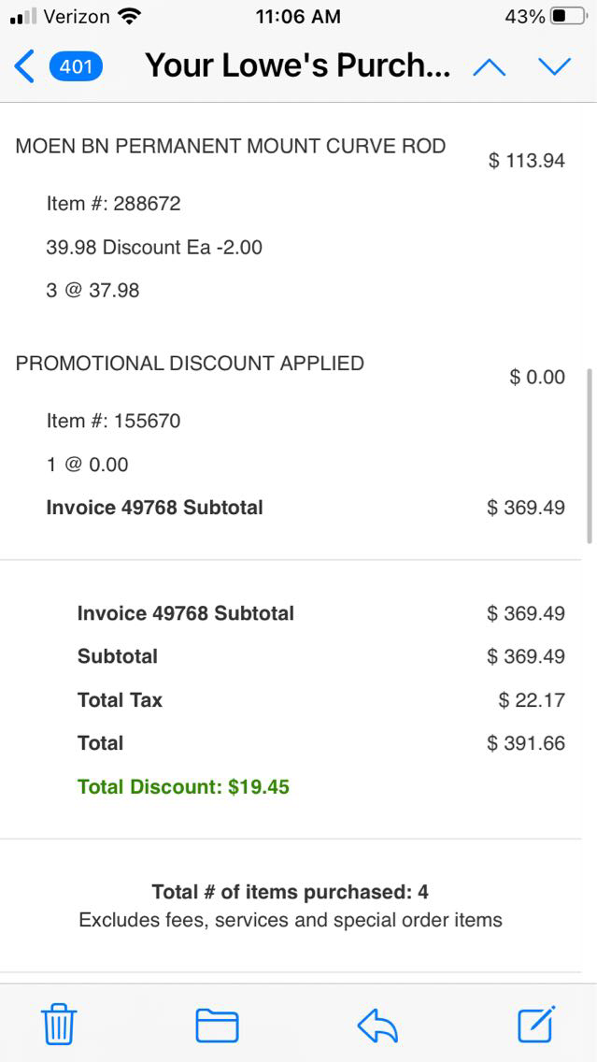597x1062 pixels.
Task: Delete this email with trash icon
Action: pos(59,1025)
